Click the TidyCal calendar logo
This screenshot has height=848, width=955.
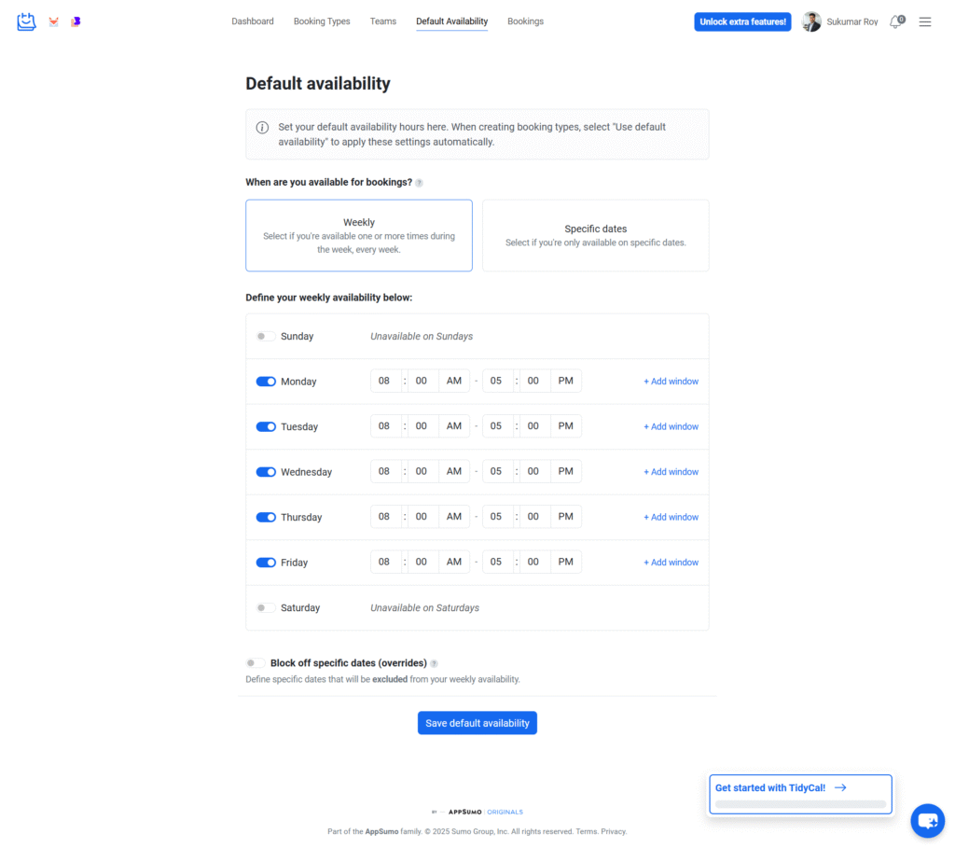26,21
